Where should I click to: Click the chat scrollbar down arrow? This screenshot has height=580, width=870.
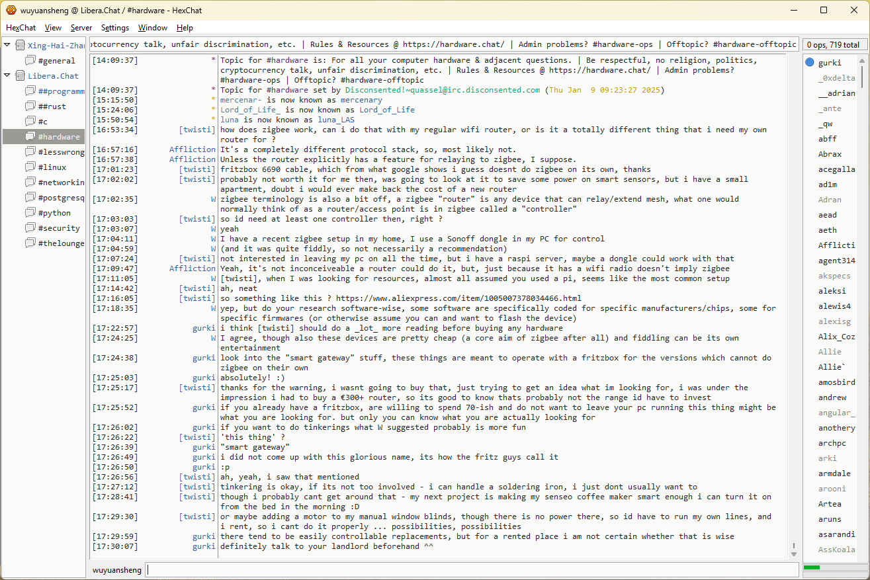[x=794, y=553]
